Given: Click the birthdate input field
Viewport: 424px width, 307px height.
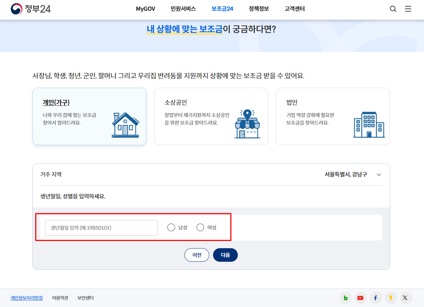Looking at the screenshot, I should click(x=101, y=228).
